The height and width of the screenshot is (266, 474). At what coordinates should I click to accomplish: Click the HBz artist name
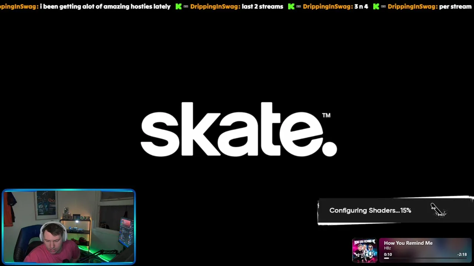click(387, 248)
